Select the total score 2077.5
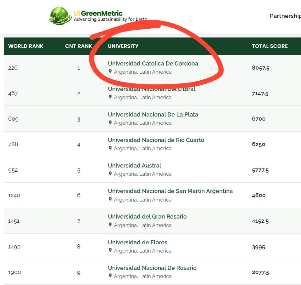Image resolution: width=301 pixels, height=285 pixels. pyautogui.click(x=260, y=272)
